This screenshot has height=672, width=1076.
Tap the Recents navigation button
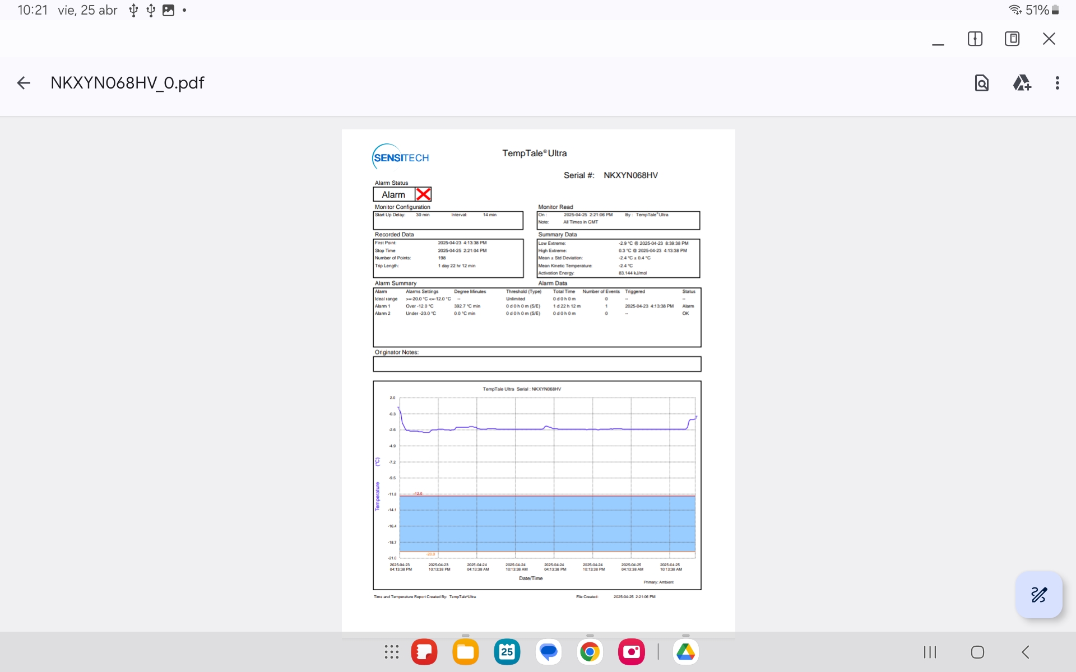(x=930, y=652)
